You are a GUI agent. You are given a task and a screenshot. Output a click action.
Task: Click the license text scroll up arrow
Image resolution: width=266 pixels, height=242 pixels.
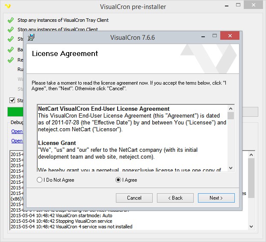(231, 109)
